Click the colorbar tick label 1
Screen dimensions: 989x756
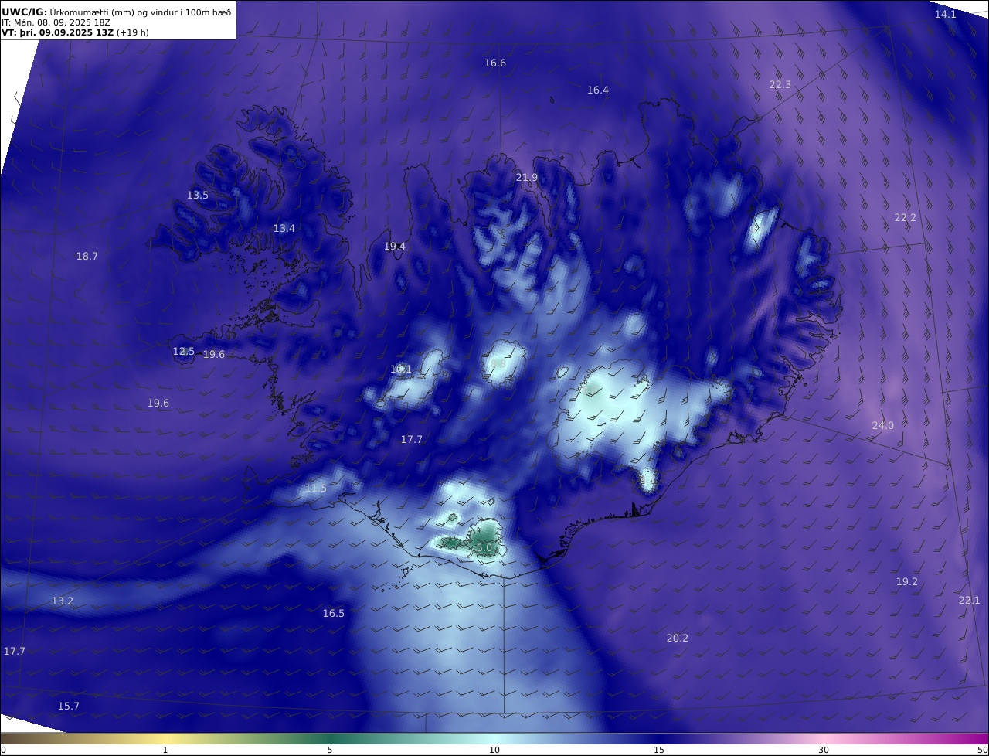pyautogui.click(x=165, y=750)
